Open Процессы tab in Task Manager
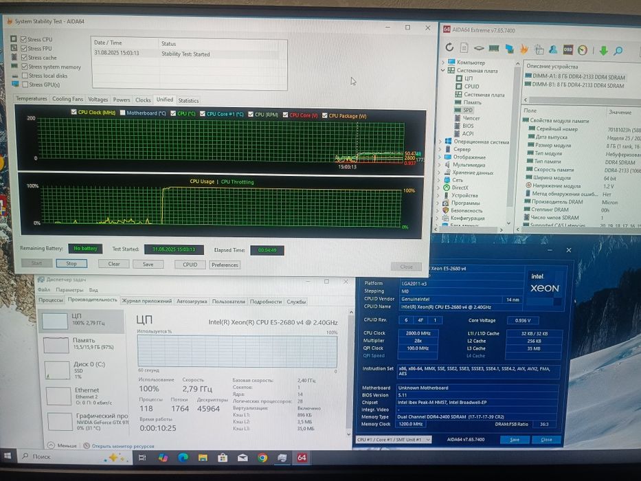Image resolution: width=641 pixels, height=481 pixels. 51,300
